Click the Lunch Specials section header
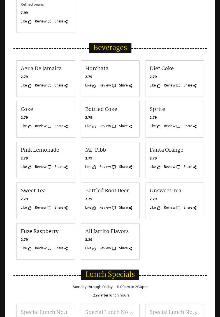Image resolution: width=220 pixels, height=317 pixels. point(110,275)
